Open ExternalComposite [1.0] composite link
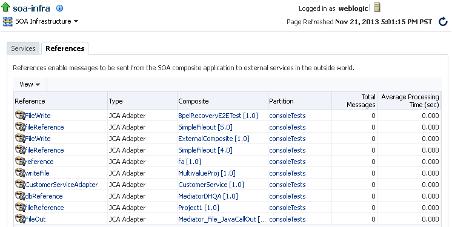452x227 pixels. click(214, 139)
